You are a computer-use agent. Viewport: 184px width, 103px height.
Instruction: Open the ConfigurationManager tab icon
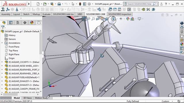18,23
